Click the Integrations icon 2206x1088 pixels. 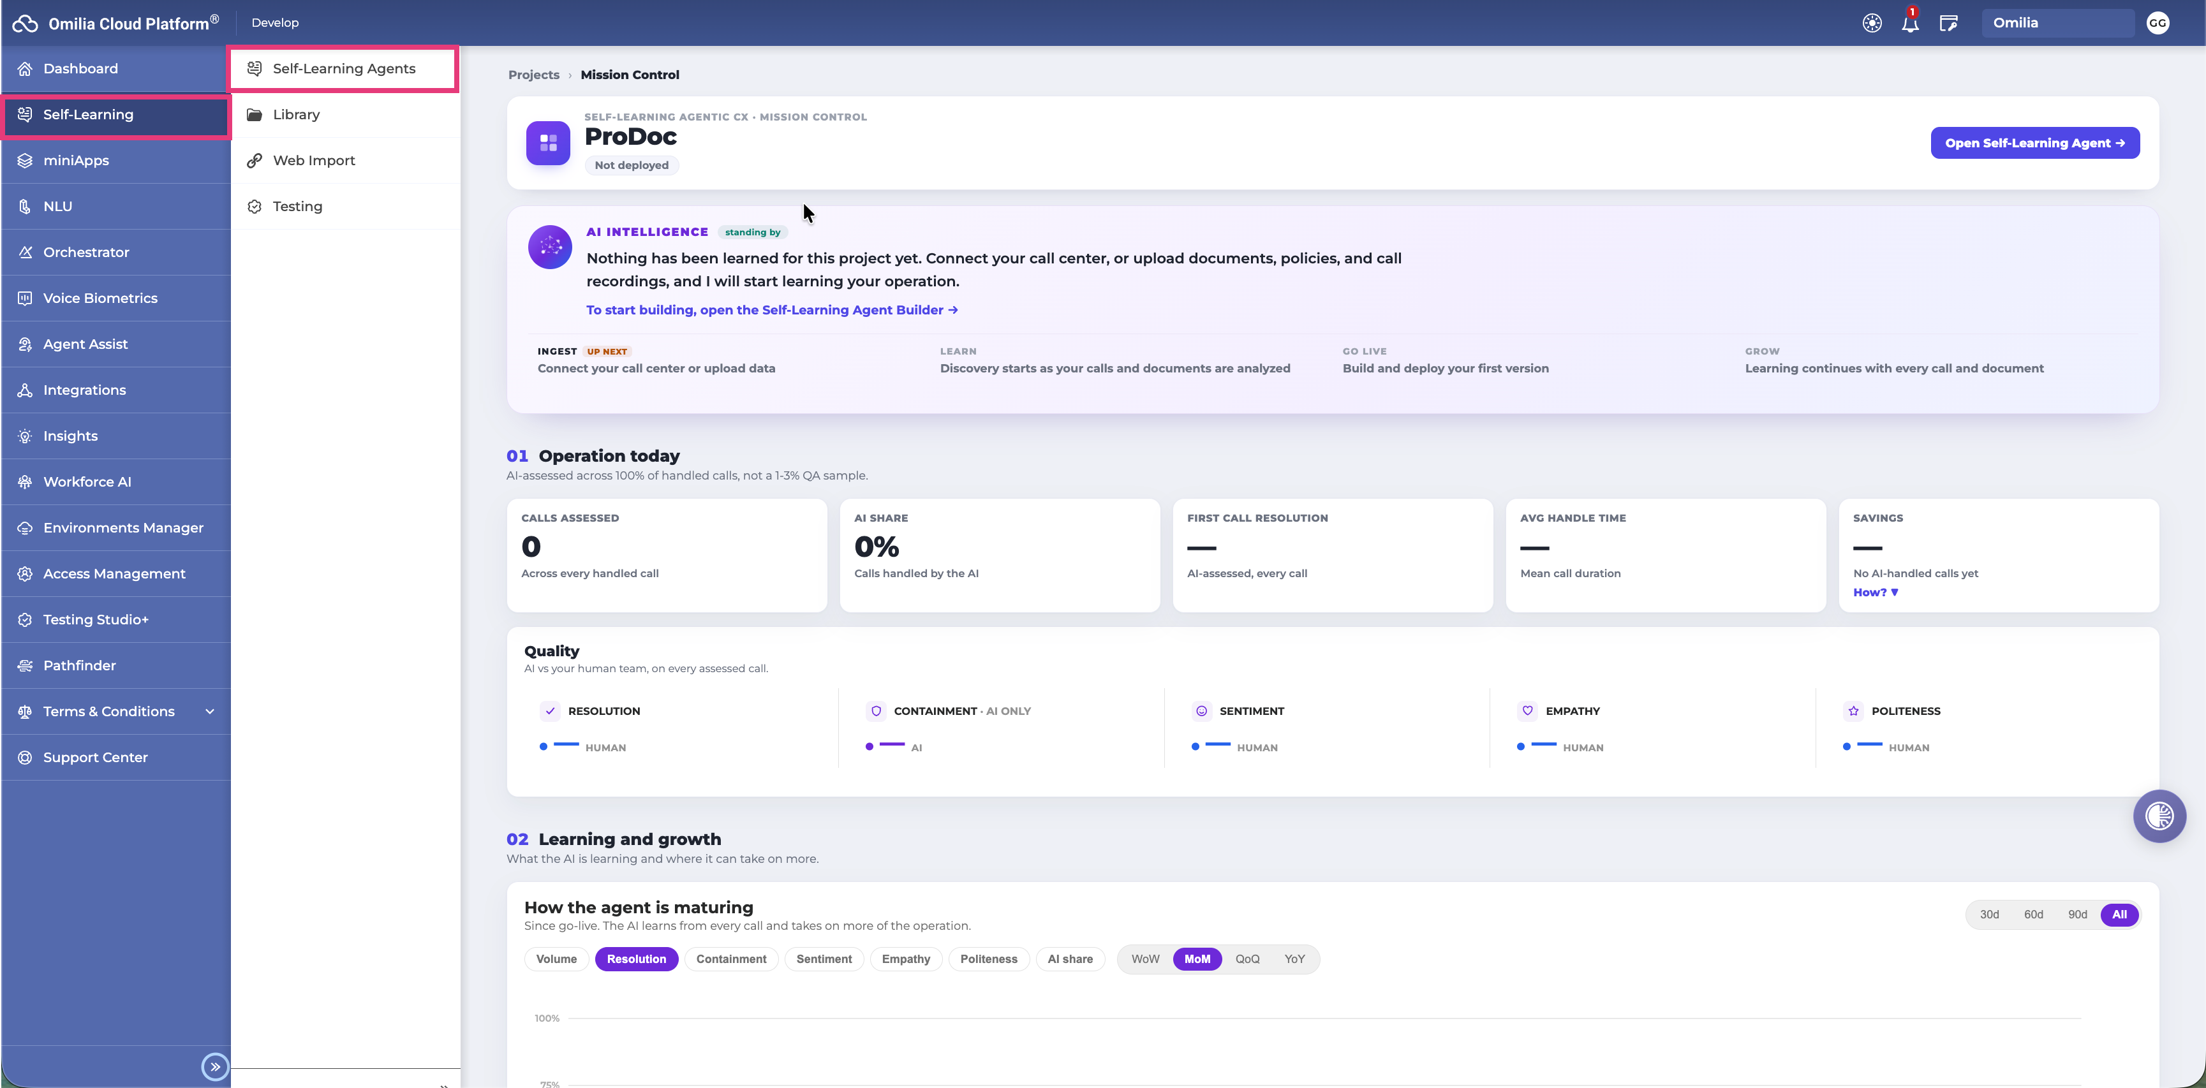tap(25, 390)
